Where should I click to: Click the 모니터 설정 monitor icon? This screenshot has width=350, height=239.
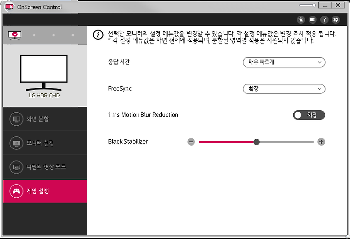coord(17,143)
